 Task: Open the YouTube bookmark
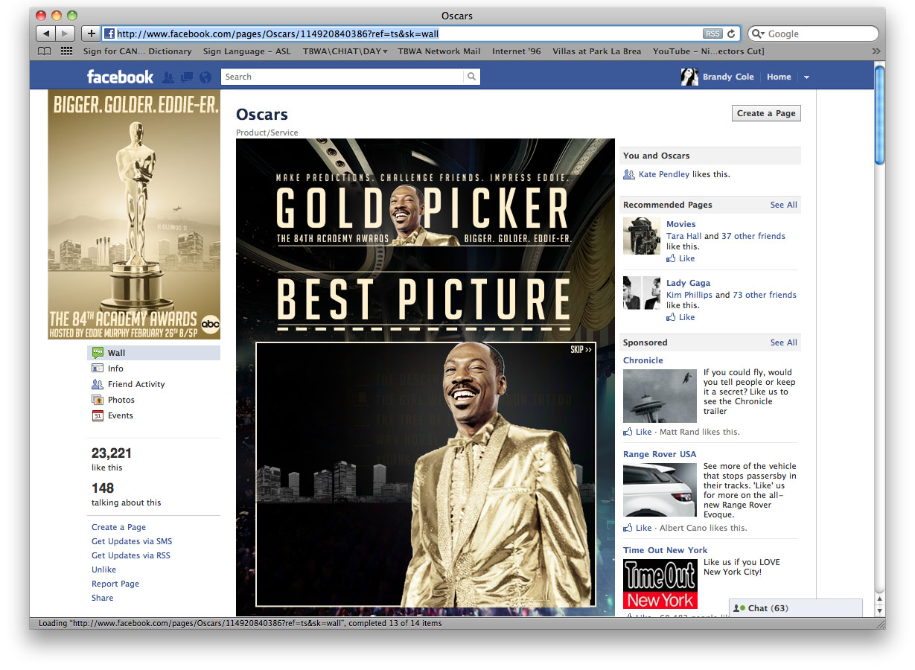(x=708, y=51)
